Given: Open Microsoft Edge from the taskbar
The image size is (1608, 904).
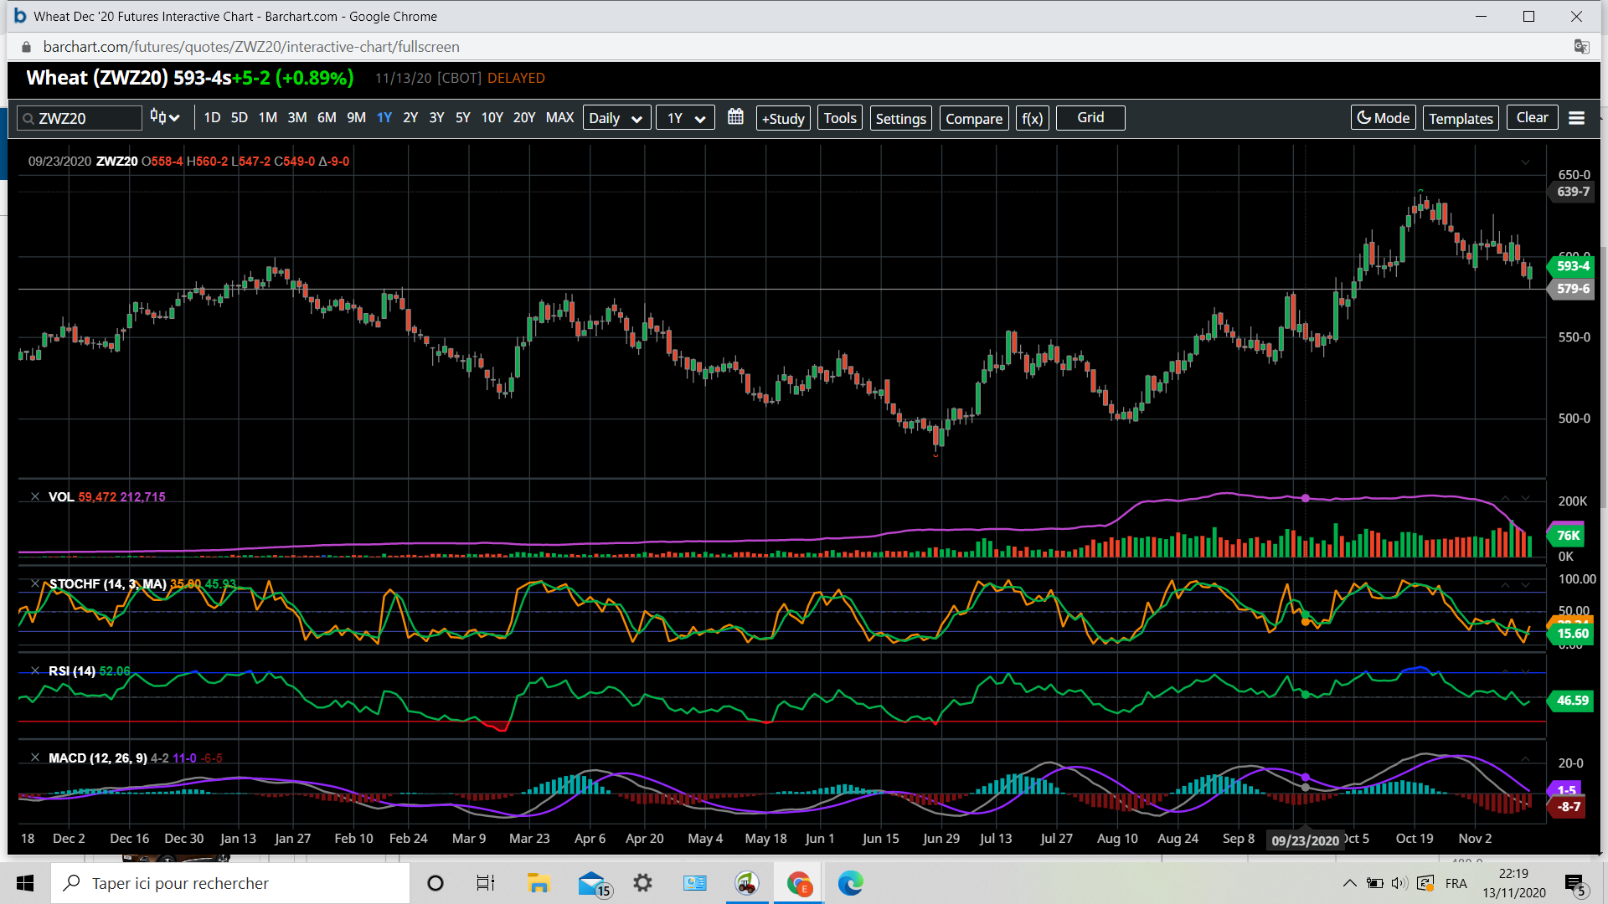Looking at the screenshot, I should [850, 883].
